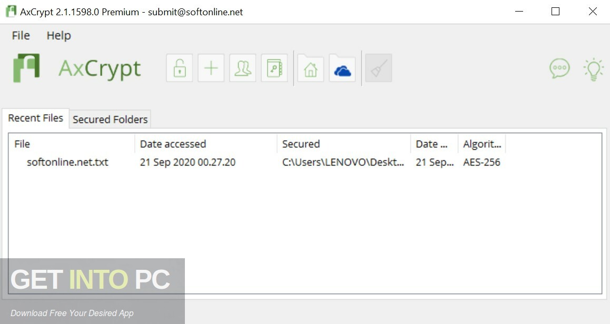Image resolution: width=610 pixels, height=324 pixels.
Task: Click the truncated 21 Sep... date cell
Action: tap(435, 163)
